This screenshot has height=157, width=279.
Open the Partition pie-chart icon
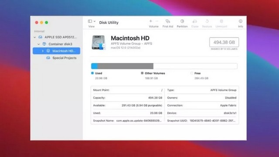pos(182,21)
